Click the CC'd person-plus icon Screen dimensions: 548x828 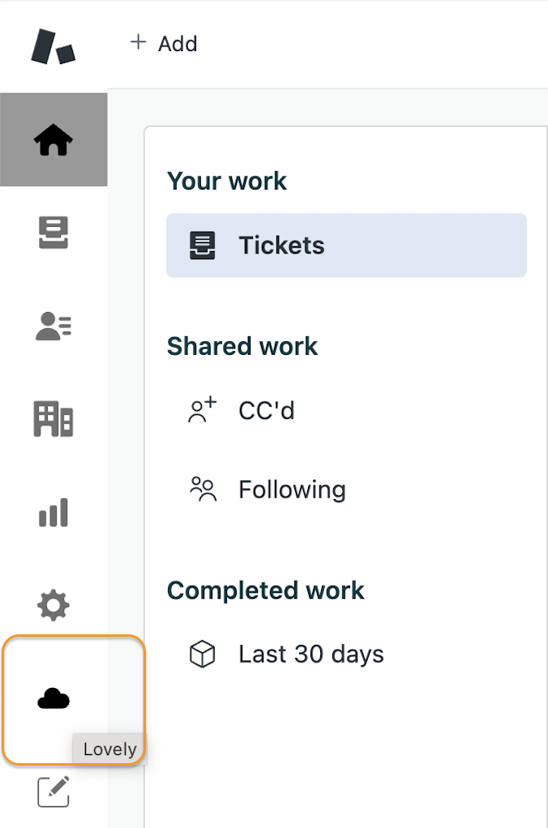[203, 410]
